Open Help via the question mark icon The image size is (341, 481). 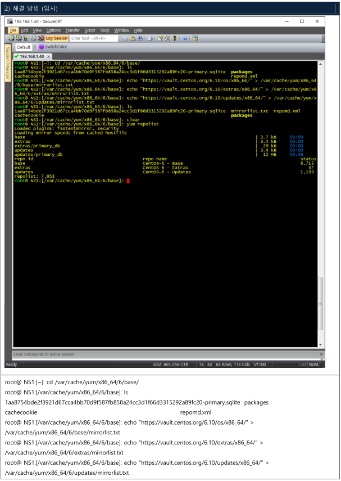tap(185, 38)
